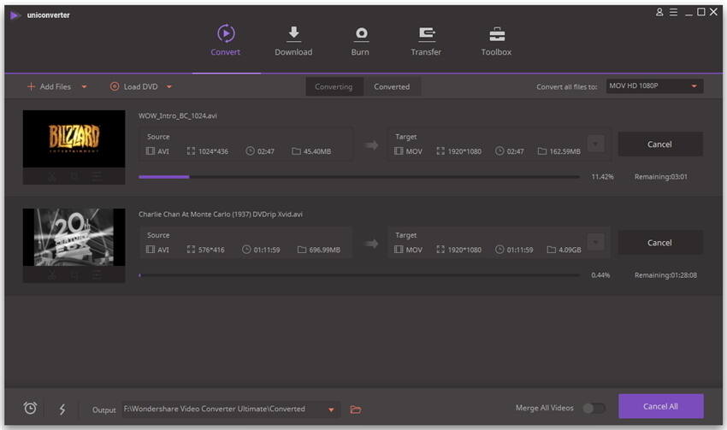
Task: Click the effects icon under Fox thumbnail
Action: pyautogui.click(x=97, y=274)
